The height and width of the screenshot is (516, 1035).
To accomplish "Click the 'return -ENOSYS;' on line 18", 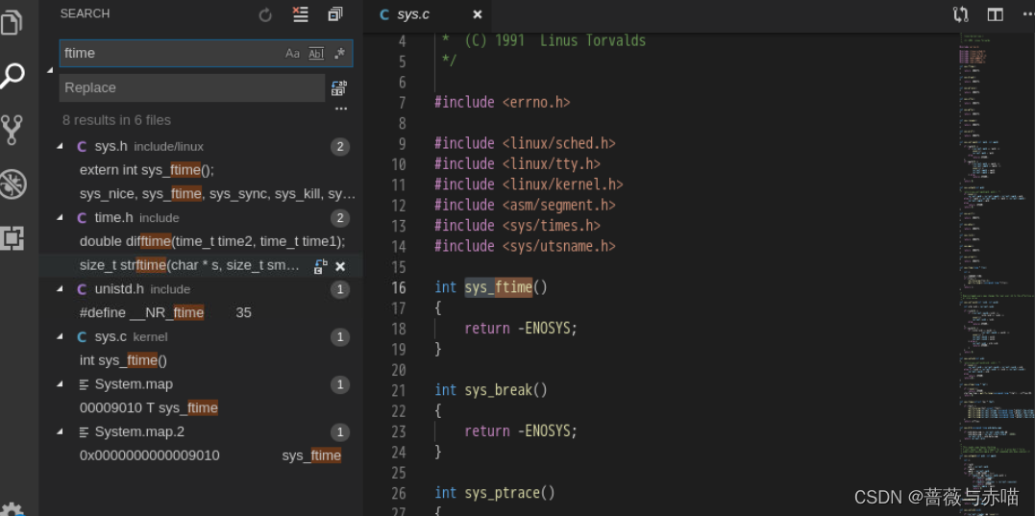I will point(521,329).
